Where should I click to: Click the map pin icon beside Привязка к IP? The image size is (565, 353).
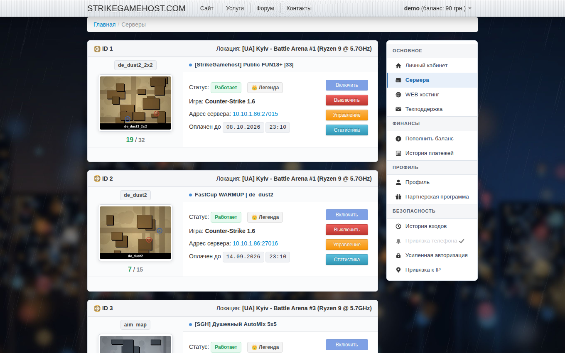coord(398,270)
